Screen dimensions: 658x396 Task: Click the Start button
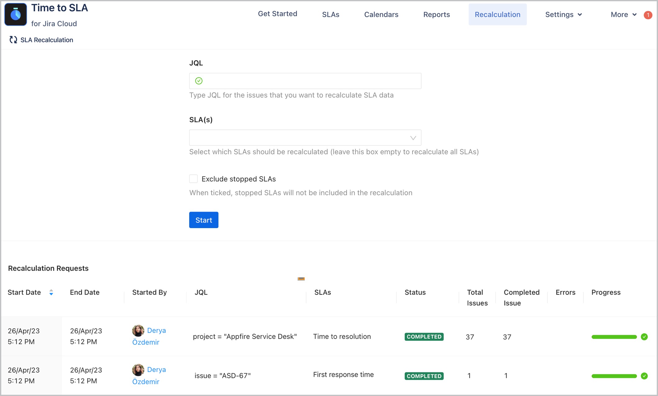click(204, 220)
